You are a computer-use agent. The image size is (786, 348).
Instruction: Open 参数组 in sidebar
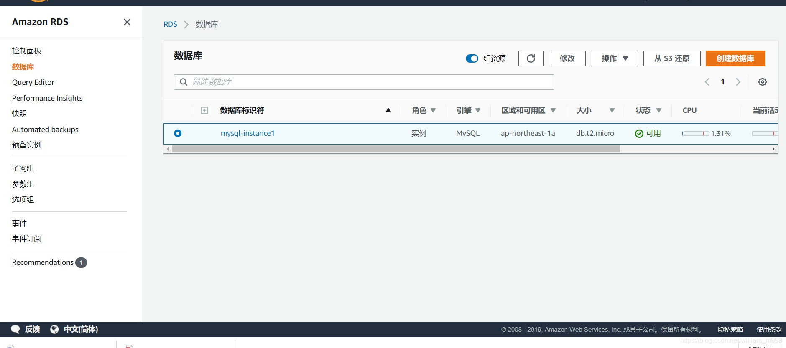(23, 184)
